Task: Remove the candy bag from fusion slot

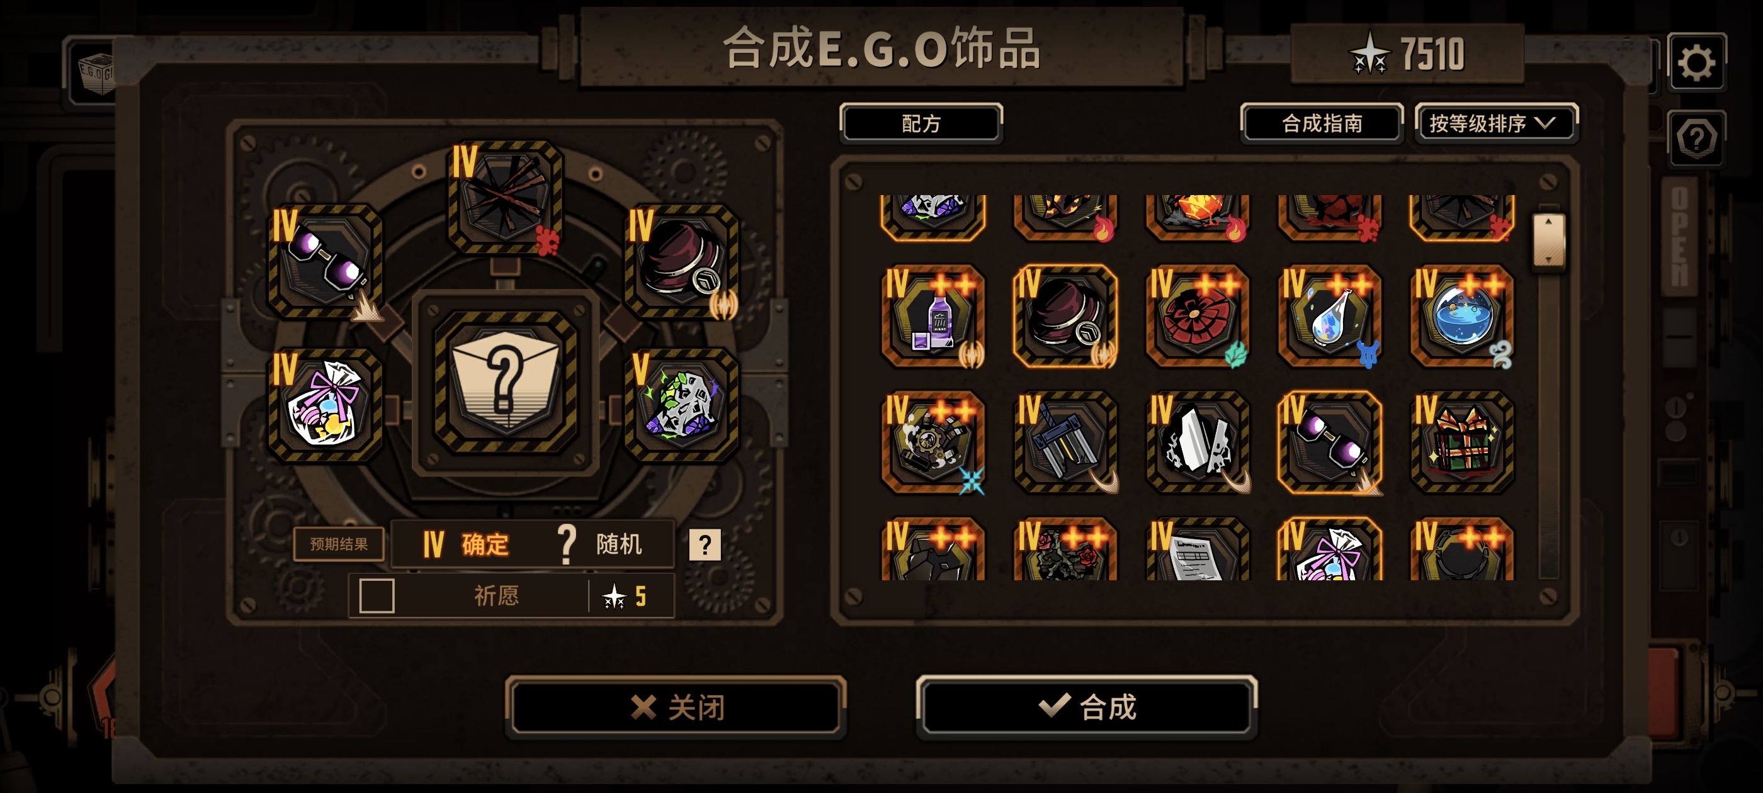Action: (x=325, y=405)
